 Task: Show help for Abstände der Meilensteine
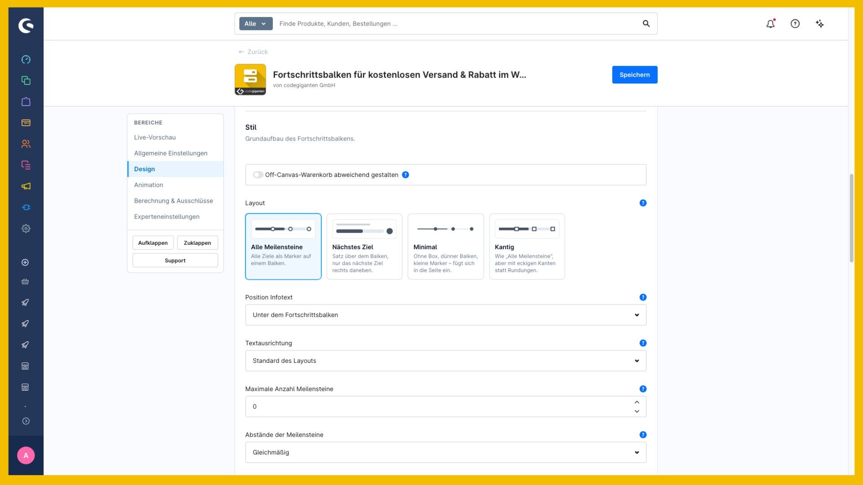[x=643, y=435]
